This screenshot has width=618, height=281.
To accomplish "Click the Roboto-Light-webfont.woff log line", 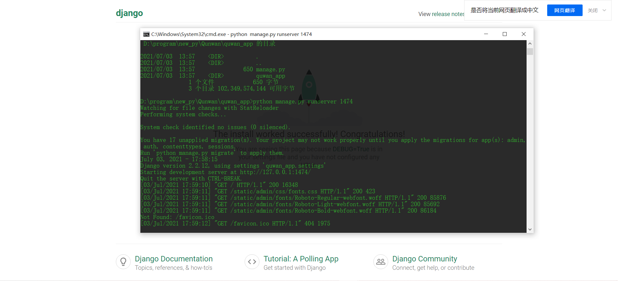I will (290, 204).
